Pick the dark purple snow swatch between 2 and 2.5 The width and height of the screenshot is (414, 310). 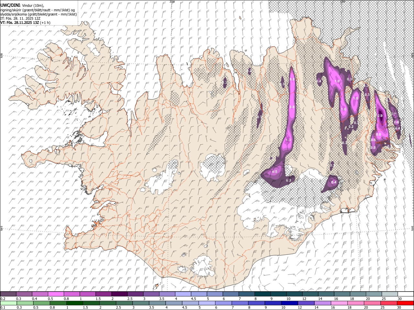click(x=119, y=294)
